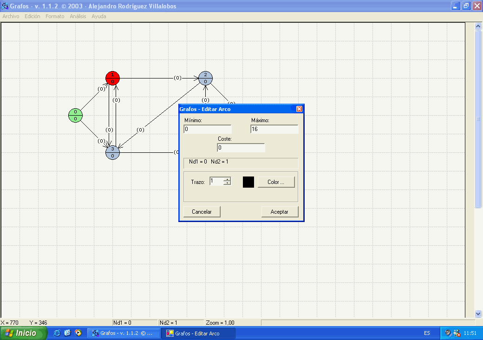The image size is (483, 340).
Task: Click graph node 2 at top right
Action: point(205,78)
